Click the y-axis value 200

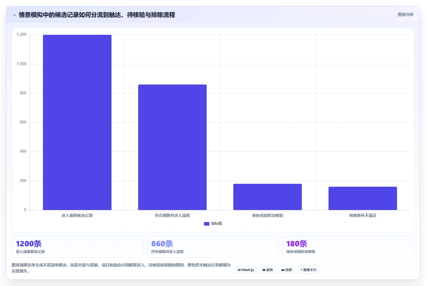tap(23, 181)
